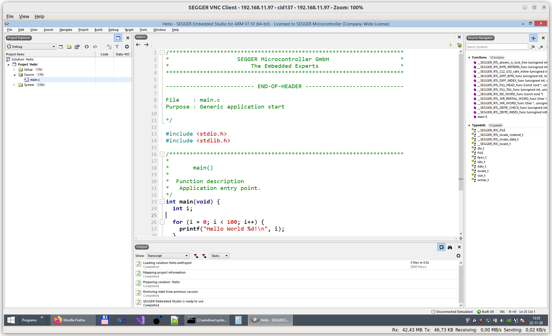Screen dimensions: 552x336
Task: Click the Programs taskbar toolbar label
Action: click(29, 320)
